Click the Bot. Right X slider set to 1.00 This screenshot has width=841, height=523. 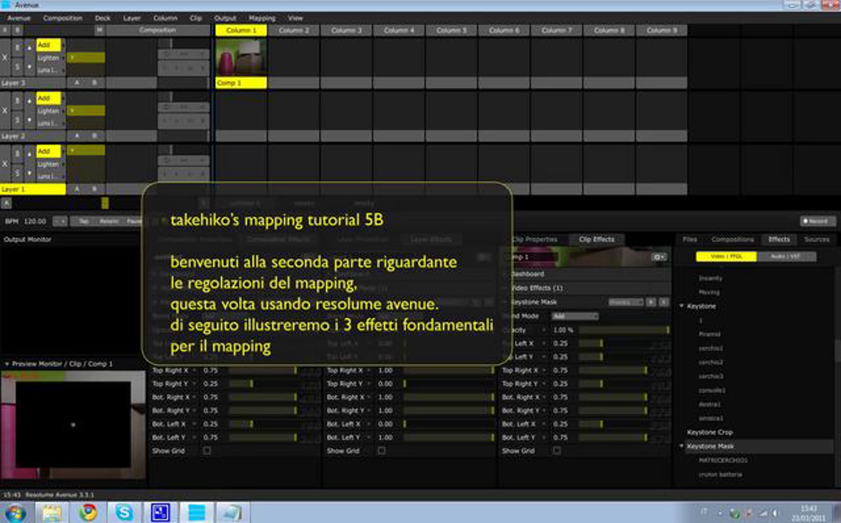[449, 397]
